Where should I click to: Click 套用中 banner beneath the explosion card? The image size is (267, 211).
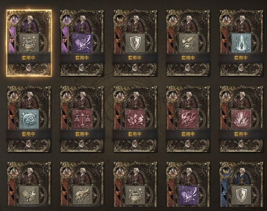click(x=241, y=134)
